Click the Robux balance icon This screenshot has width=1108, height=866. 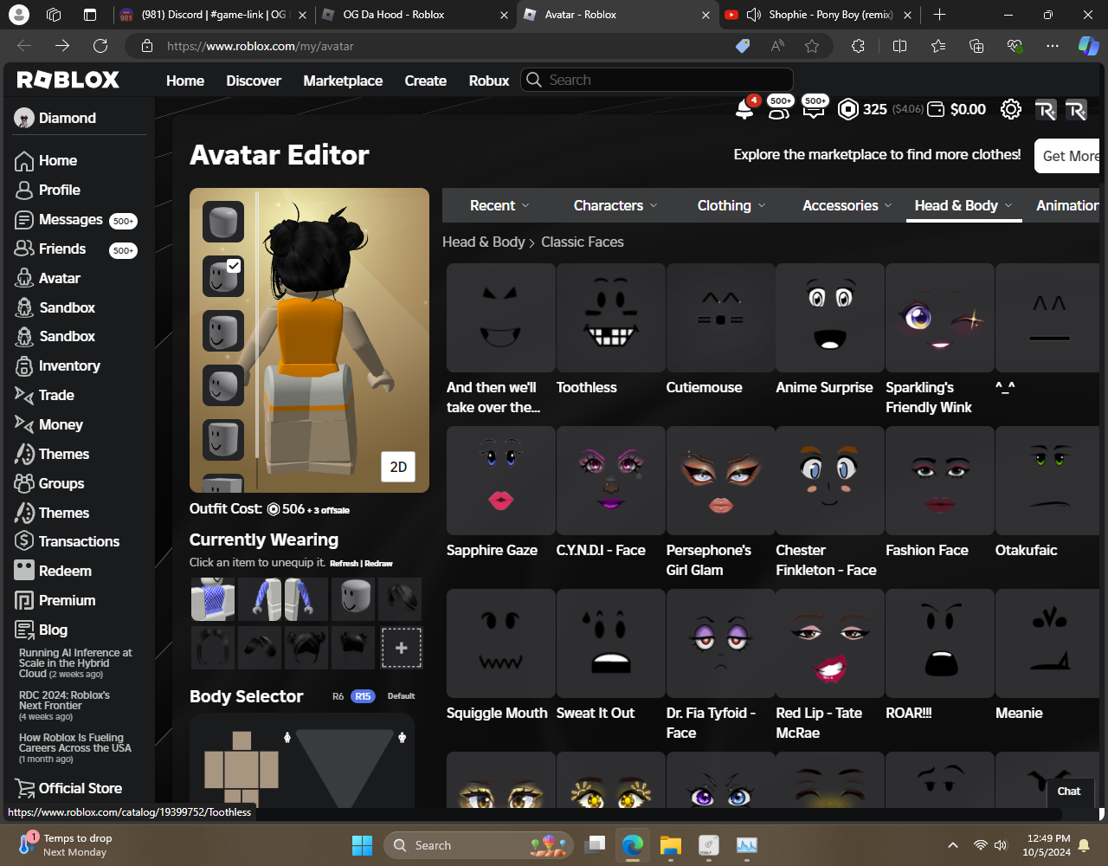[848, 109]
